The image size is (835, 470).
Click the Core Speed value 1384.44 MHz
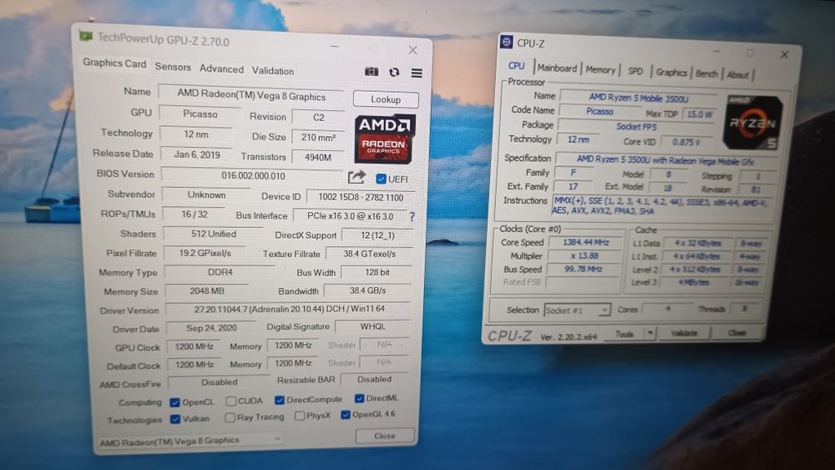[585, 243]
